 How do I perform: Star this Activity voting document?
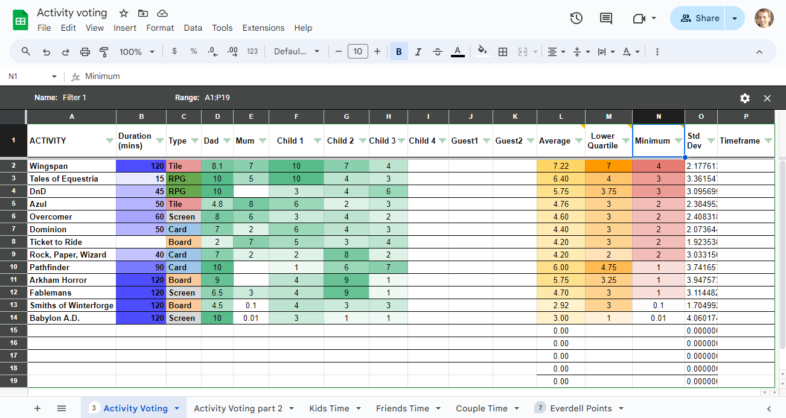point(124,13)
